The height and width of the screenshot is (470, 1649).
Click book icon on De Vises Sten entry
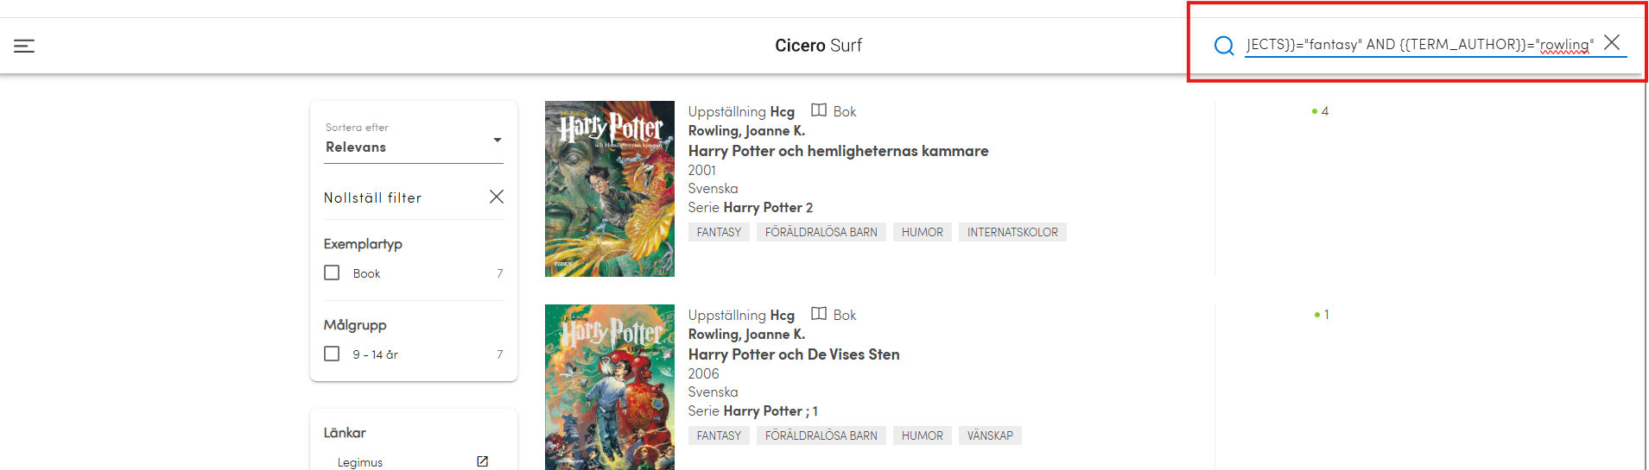[x=819, y=314]
